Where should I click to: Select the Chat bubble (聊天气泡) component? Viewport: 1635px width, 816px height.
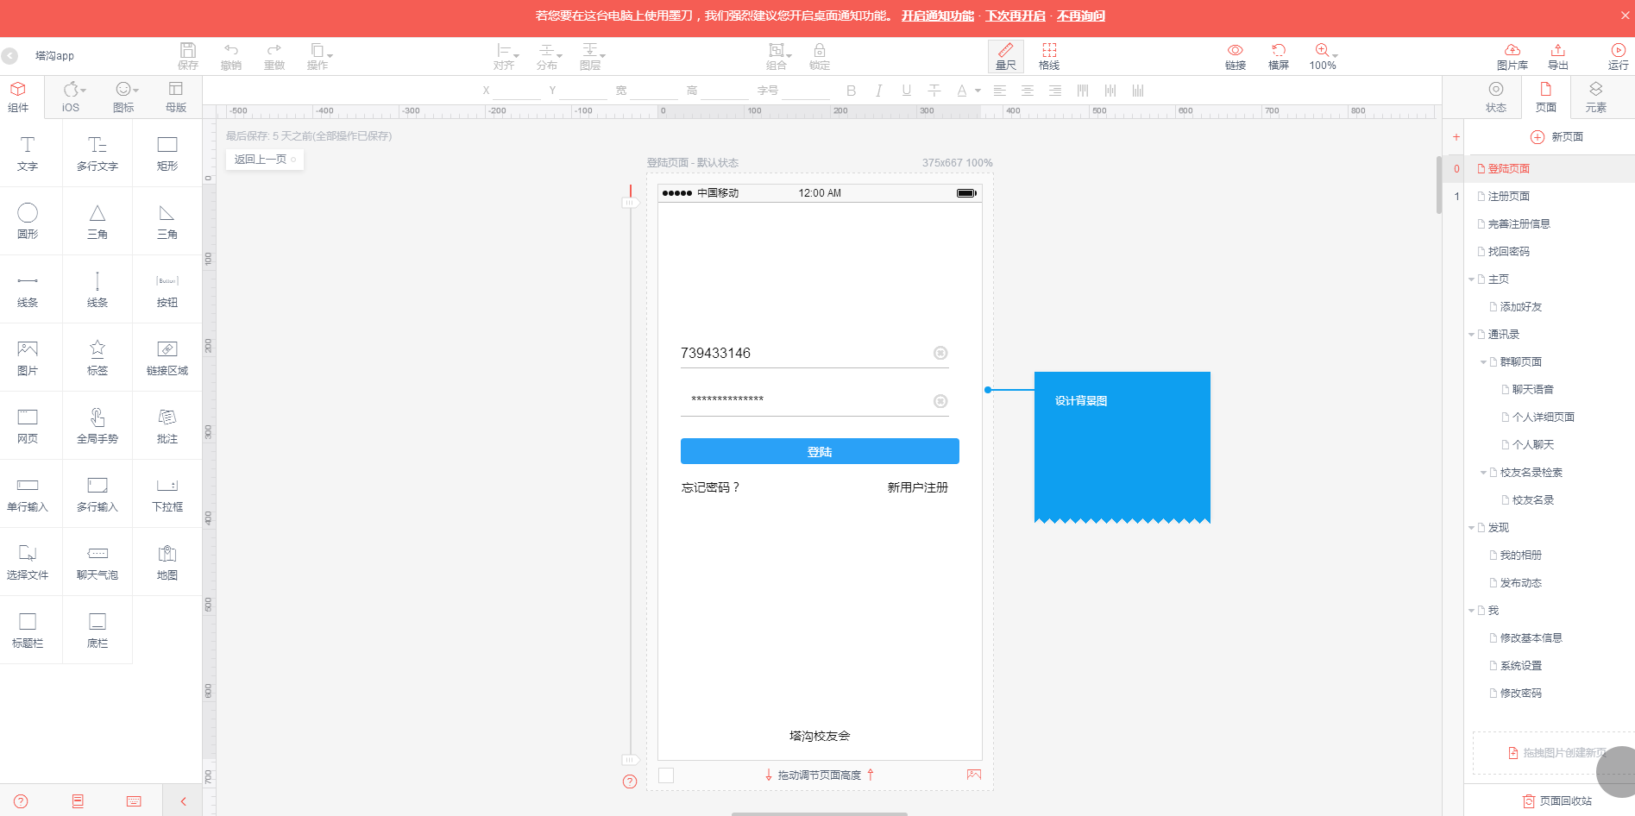(97, 562)
